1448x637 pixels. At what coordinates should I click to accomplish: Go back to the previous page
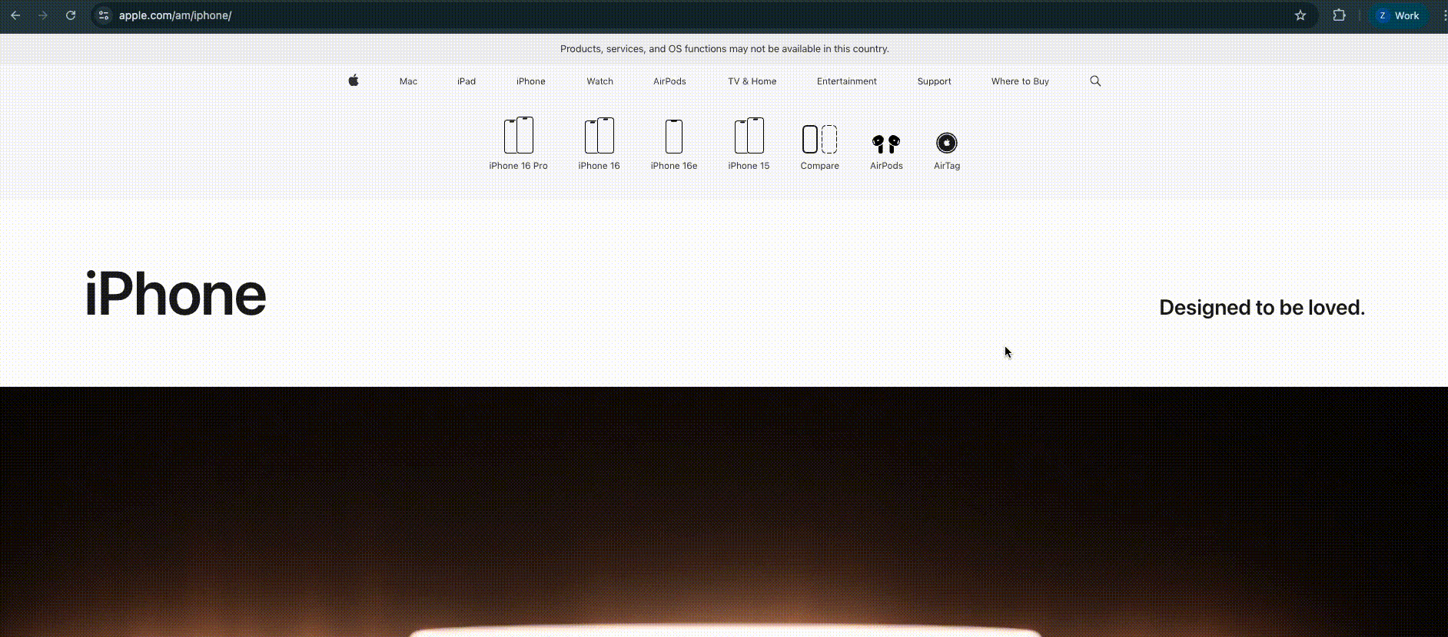click(15, 15)
